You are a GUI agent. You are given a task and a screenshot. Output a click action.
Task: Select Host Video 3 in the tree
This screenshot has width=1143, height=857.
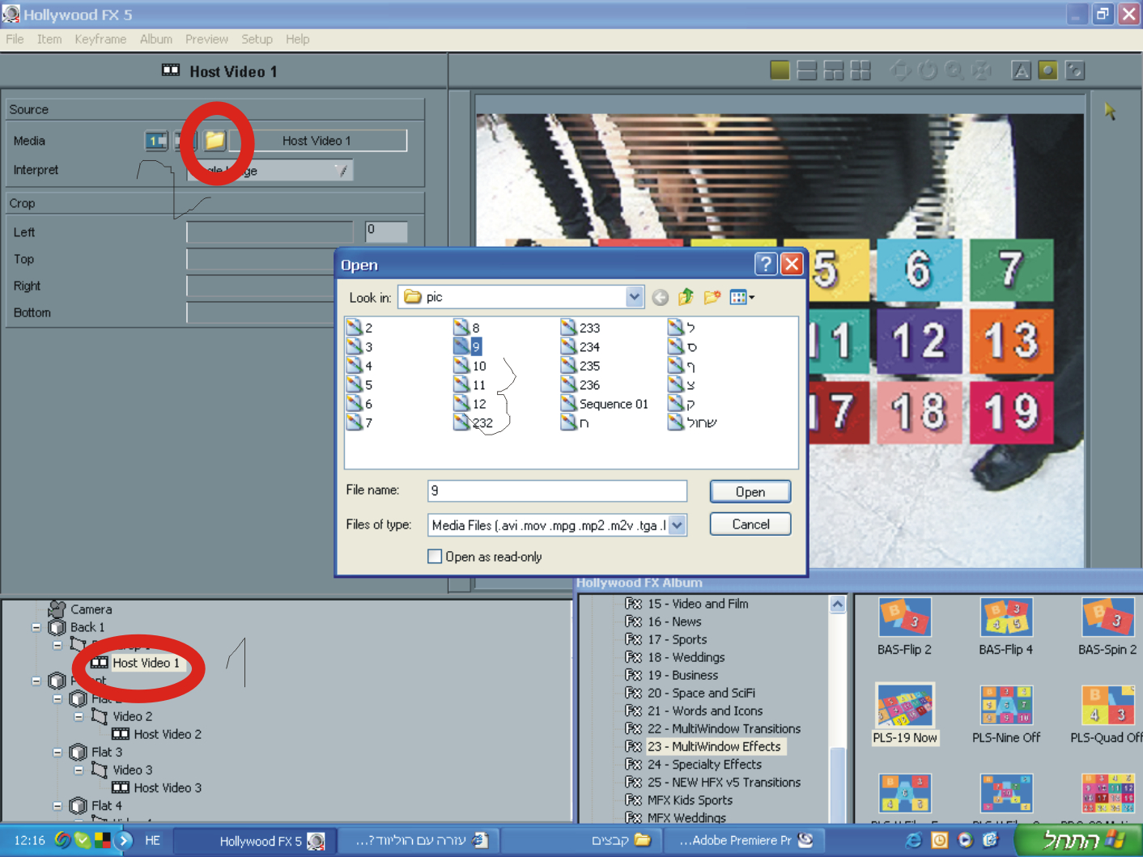tap(168, 787)
